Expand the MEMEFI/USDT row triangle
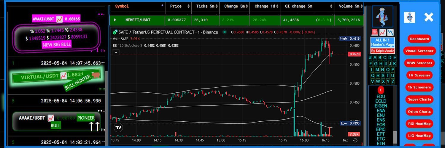 (115, 20)
